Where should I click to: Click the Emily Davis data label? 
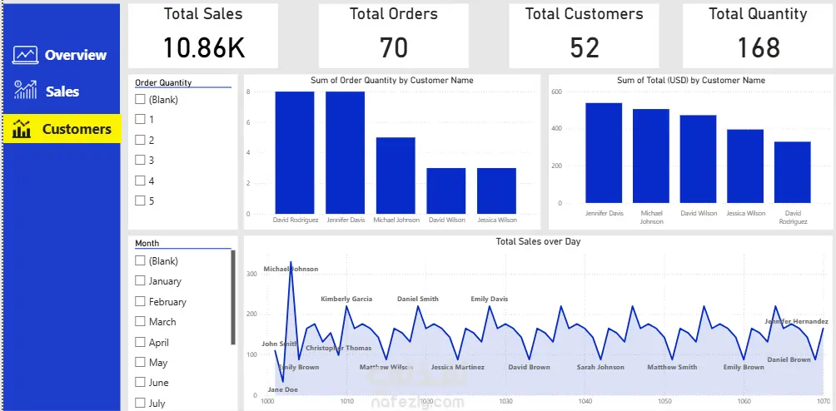[490, 300]
